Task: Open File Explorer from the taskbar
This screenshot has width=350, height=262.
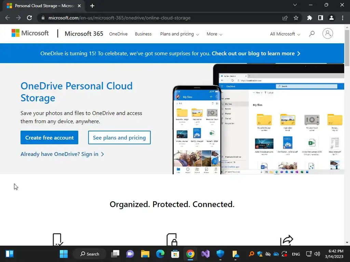Action: [x=145, y=254]
